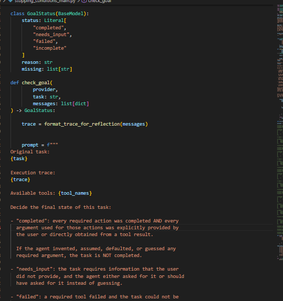Click the 'Literal' type annotation
Screen dimensions: 283x301
pyautogui.click(x=54, y=20)
